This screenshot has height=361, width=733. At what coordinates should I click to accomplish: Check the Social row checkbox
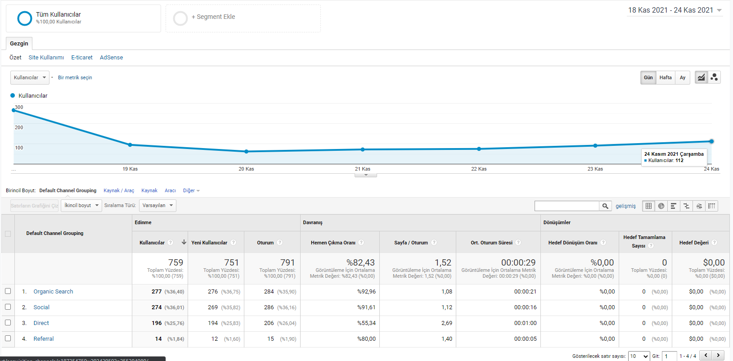coord(8,307)
